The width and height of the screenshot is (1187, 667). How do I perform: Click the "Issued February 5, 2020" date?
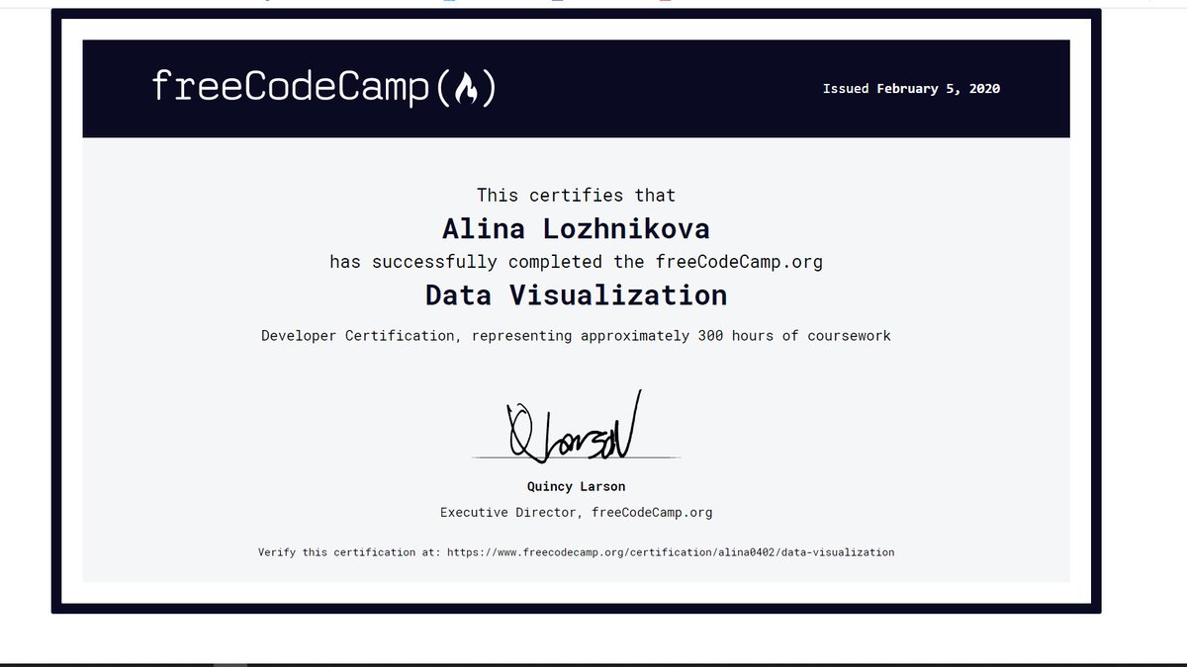(911, 88)
